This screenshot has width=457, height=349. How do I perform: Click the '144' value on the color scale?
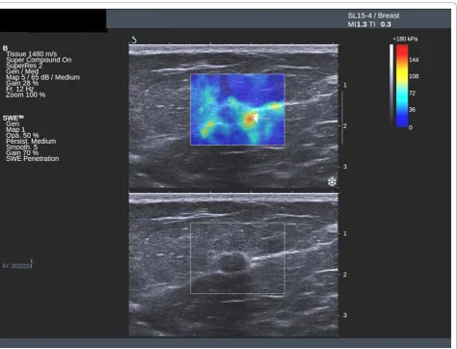(414, 60)
